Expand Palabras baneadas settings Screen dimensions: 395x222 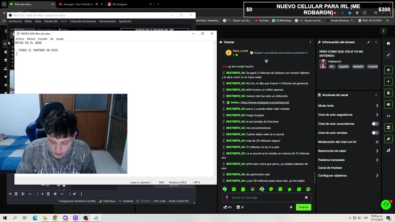(377, 160)
